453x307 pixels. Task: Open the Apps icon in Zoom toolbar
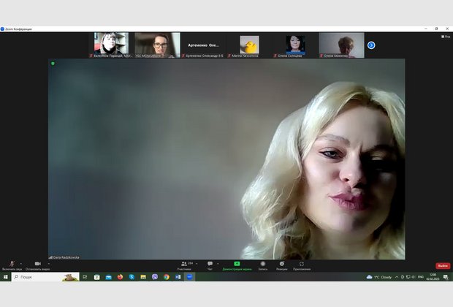click(x=301, y=264)
